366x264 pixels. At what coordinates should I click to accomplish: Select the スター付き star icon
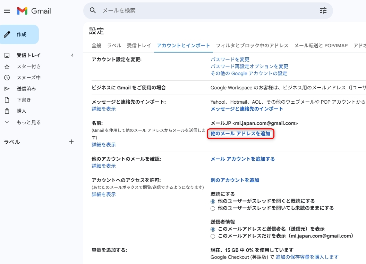click(x=8, y=66)
